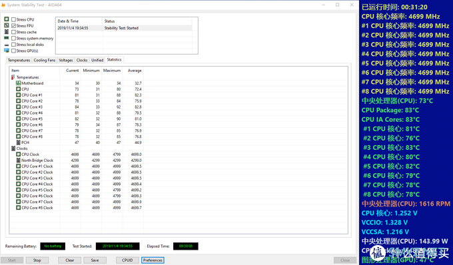The height and width of the screenshot is (265, 453).
Task: Click the CPU chip icon beside Stress CPU
Action: [7, 19]
